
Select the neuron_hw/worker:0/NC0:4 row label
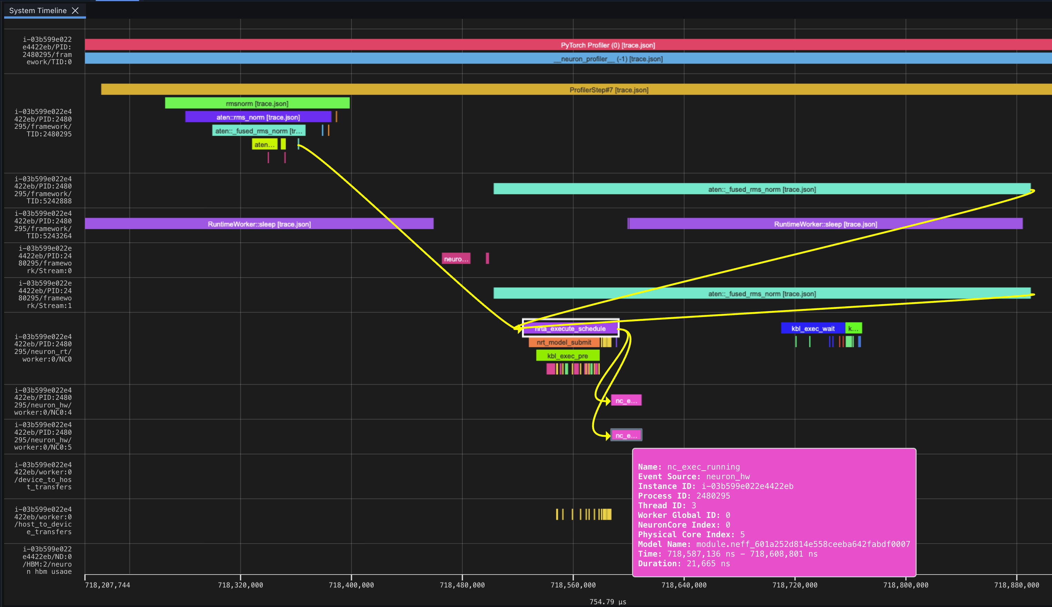(43, 401)
